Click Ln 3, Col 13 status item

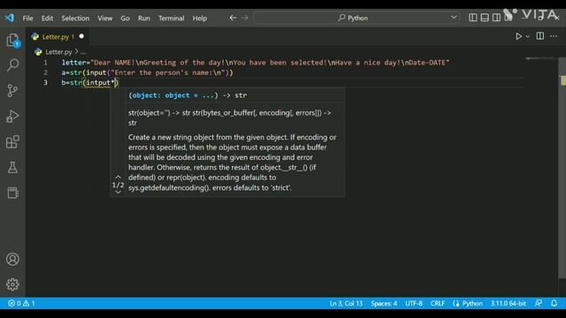(346, 303)
